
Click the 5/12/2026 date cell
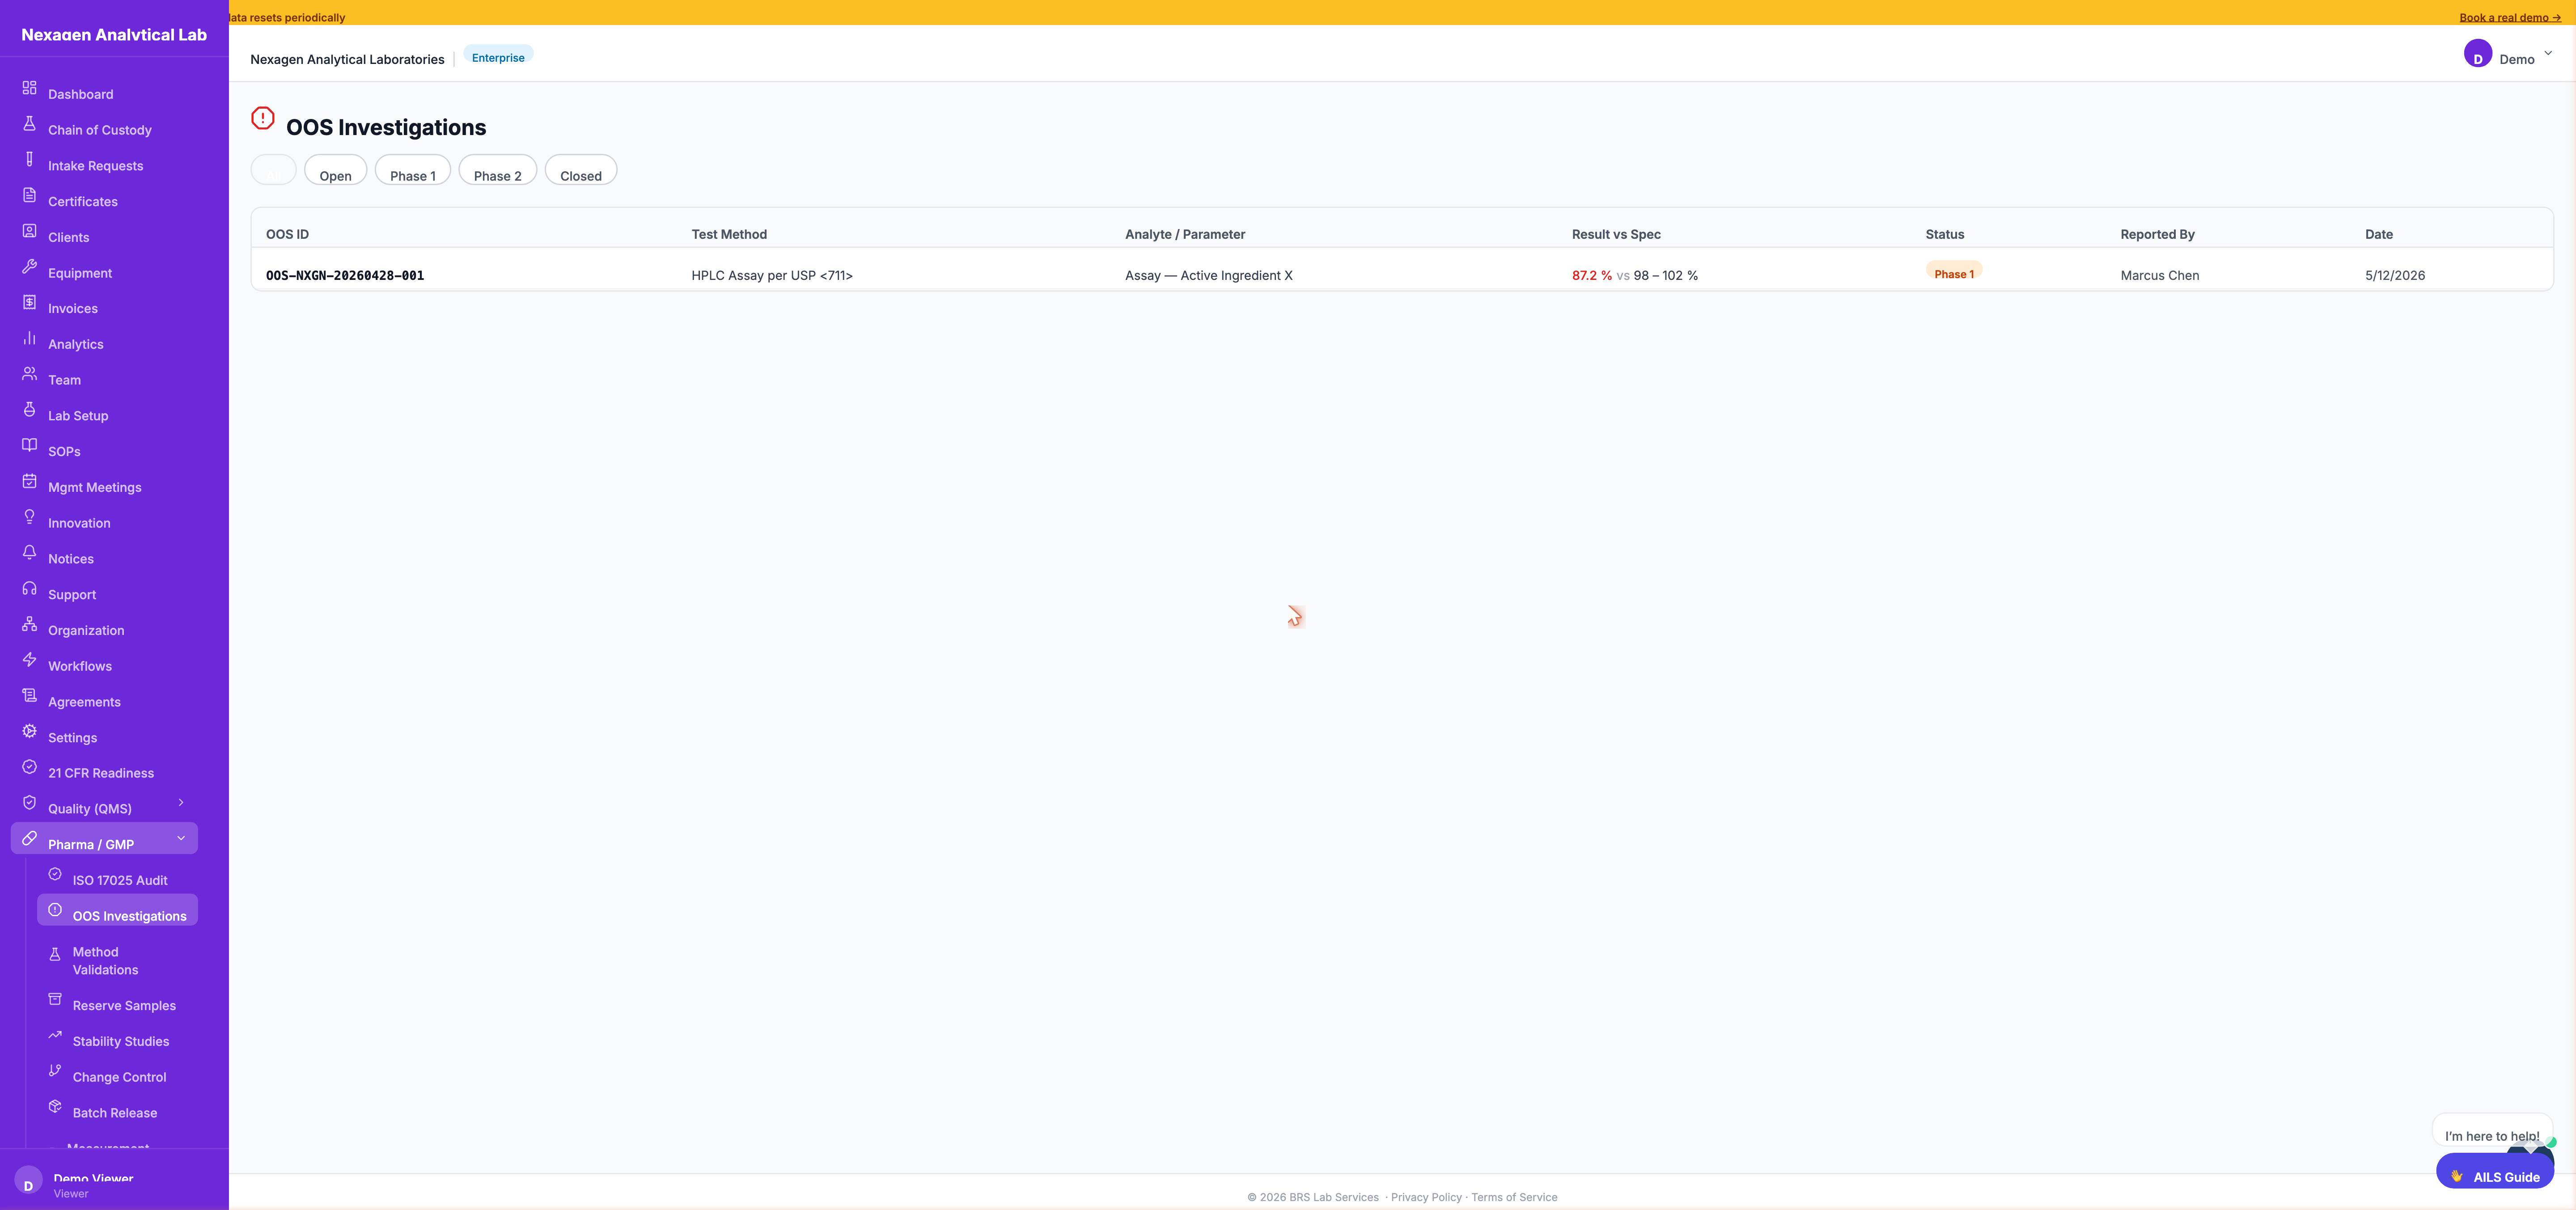click(2395, 275)
